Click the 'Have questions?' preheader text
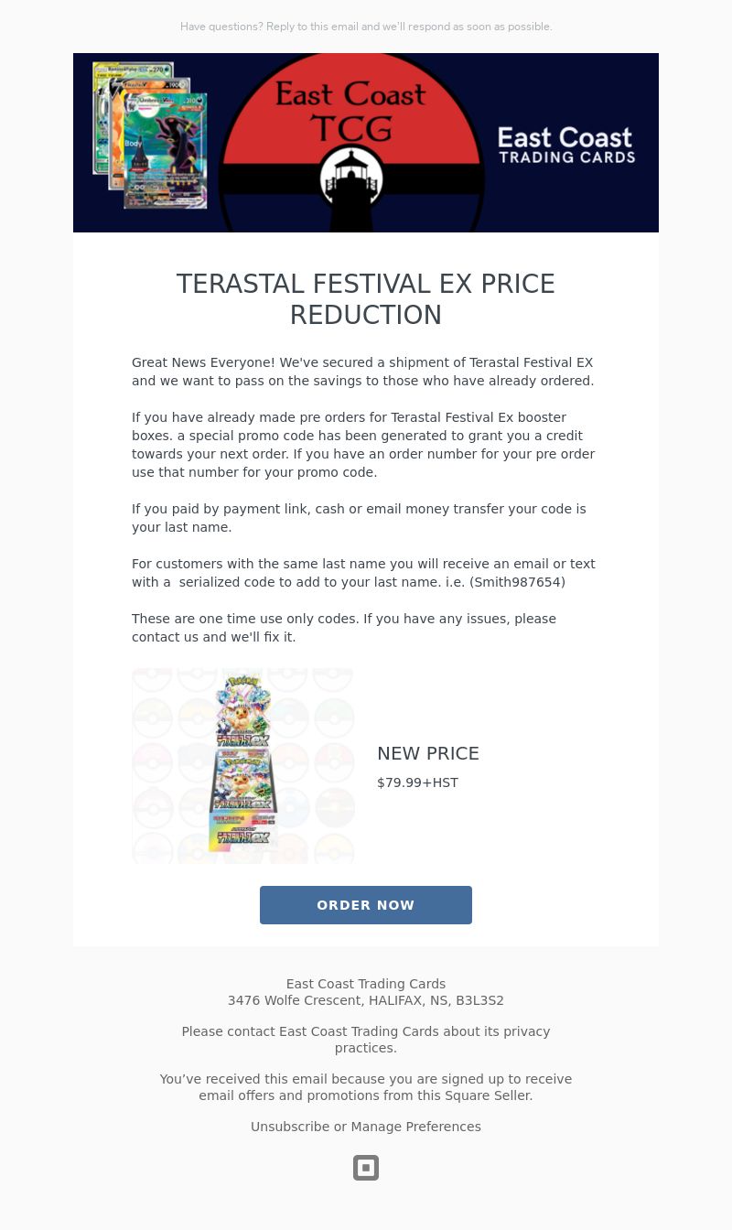 (x=366, y=27)
